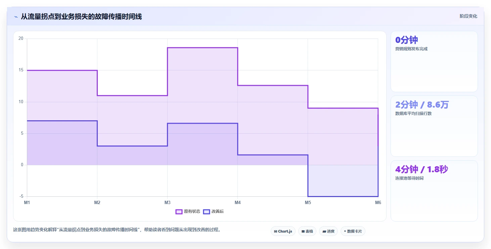Click the M4 axis label

[237, 202]
